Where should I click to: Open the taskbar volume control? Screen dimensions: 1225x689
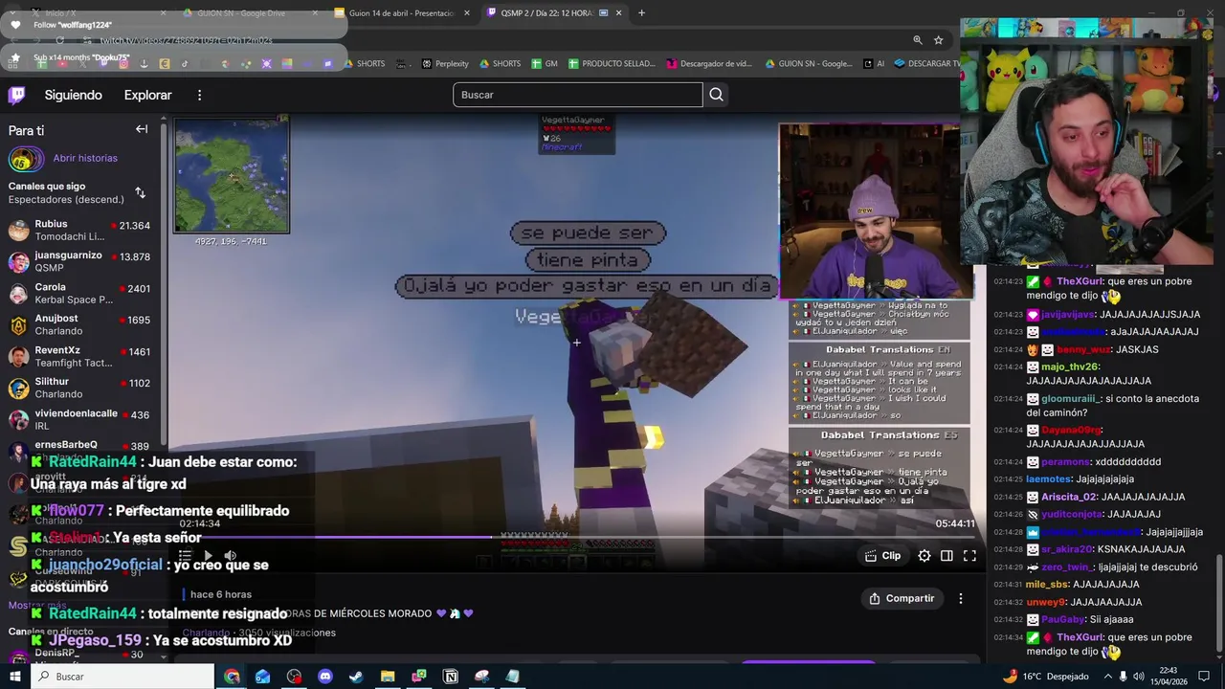(1139, 677)
